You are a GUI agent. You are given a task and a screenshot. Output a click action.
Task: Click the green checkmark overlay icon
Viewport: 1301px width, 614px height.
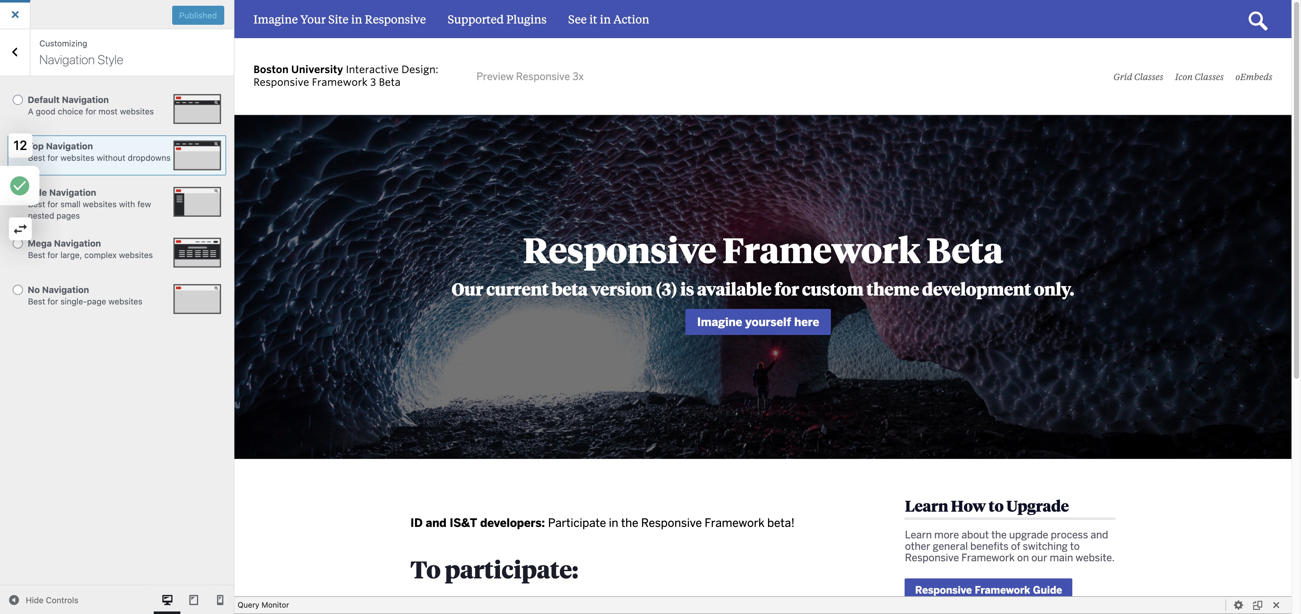click(20, 186)
